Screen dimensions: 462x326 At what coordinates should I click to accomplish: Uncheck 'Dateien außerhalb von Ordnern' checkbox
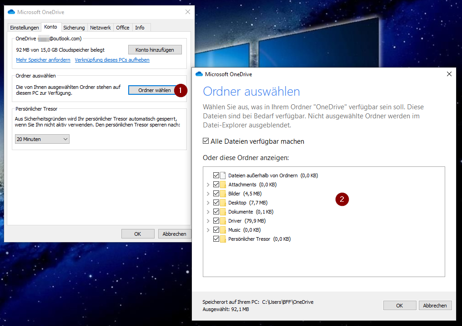click(216, 175)
